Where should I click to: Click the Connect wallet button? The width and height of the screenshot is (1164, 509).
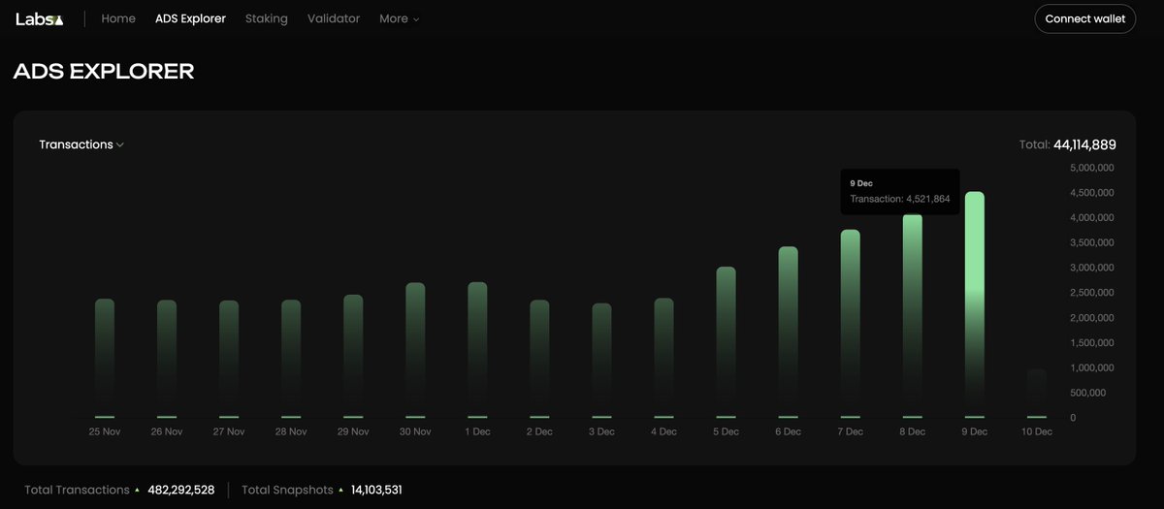pyautogui.click(x=1084, y=18)
